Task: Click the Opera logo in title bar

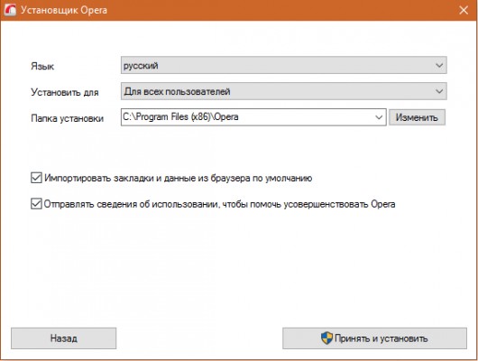Action: (x=10, y=10)
